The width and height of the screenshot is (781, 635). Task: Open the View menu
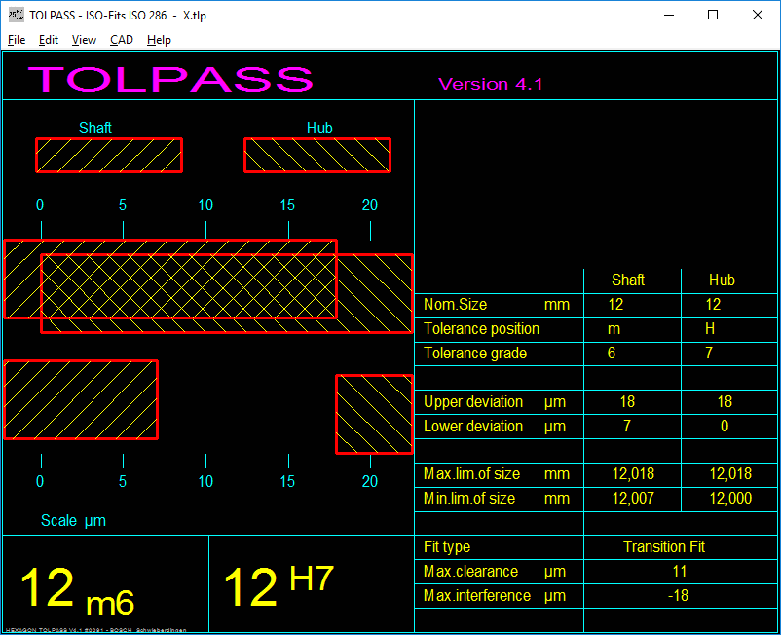coord(84,40)
